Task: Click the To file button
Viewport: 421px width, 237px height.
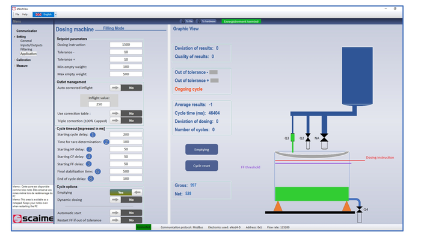Action: [188, 21]
